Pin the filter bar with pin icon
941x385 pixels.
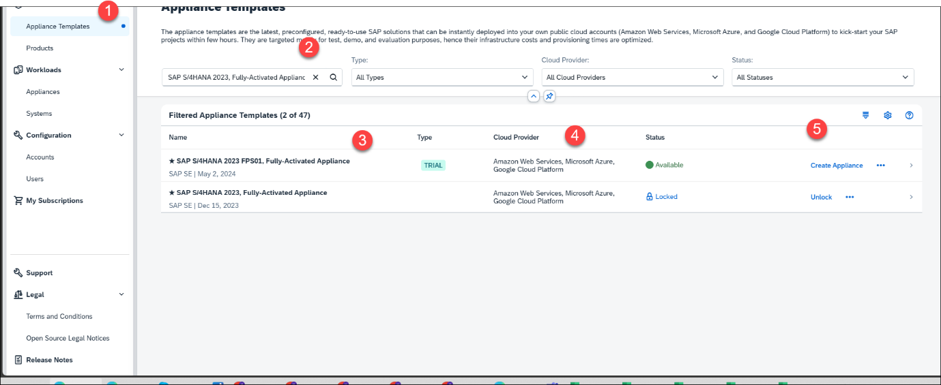(549, 96)
